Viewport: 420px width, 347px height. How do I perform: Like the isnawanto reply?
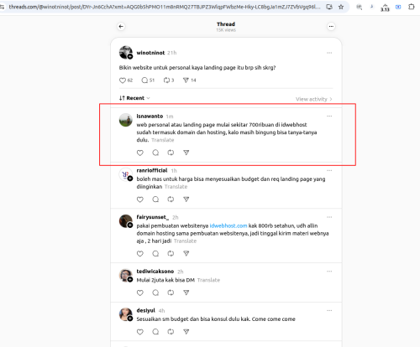coord(140,153)
